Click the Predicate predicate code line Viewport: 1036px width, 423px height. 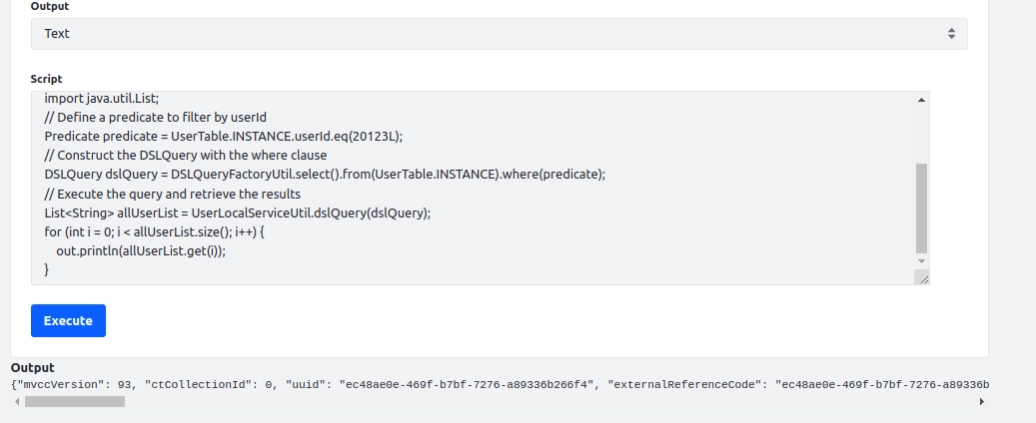coord(224,136)
